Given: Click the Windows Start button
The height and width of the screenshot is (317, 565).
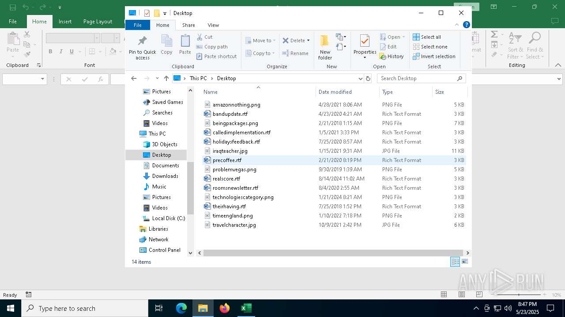Looking at the screenshot, I should pos(11,308).
